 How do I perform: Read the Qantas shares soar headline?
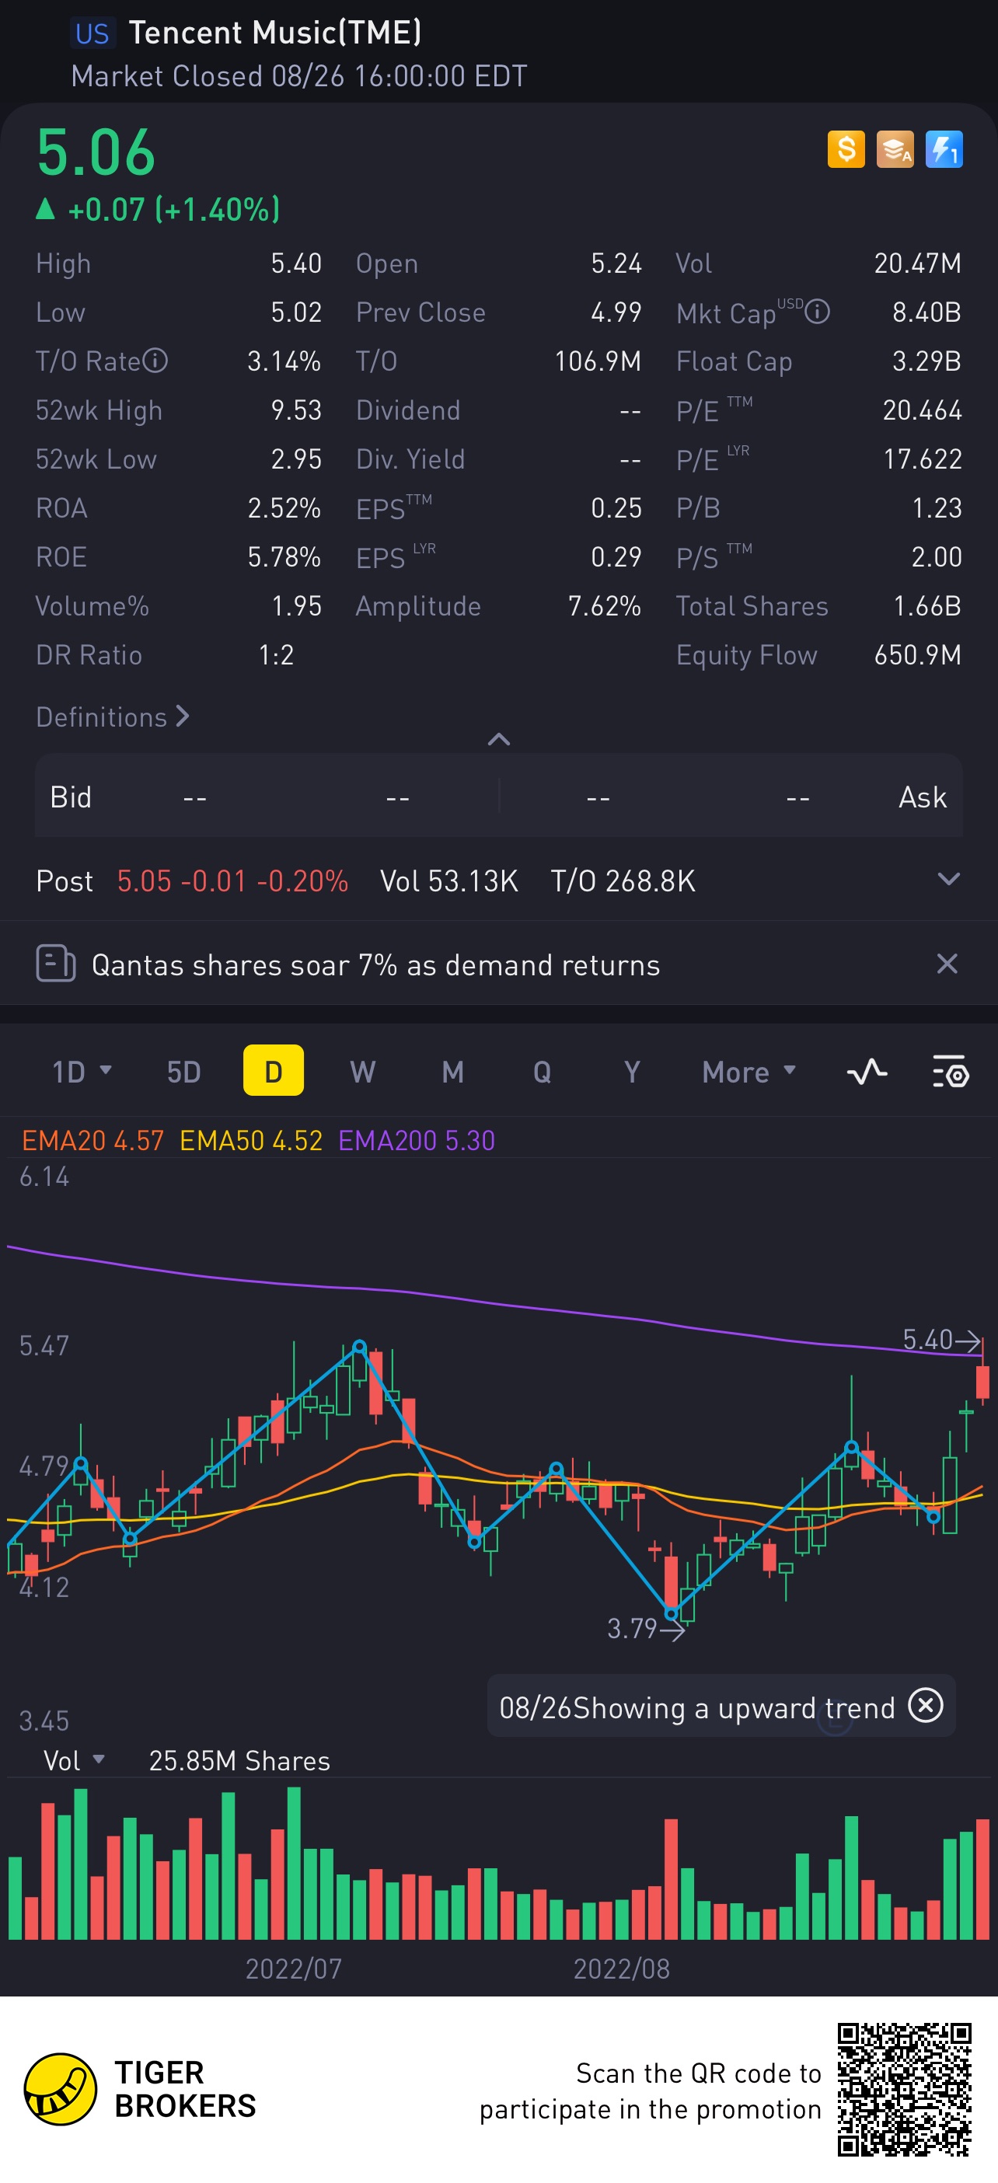(375, 964)
